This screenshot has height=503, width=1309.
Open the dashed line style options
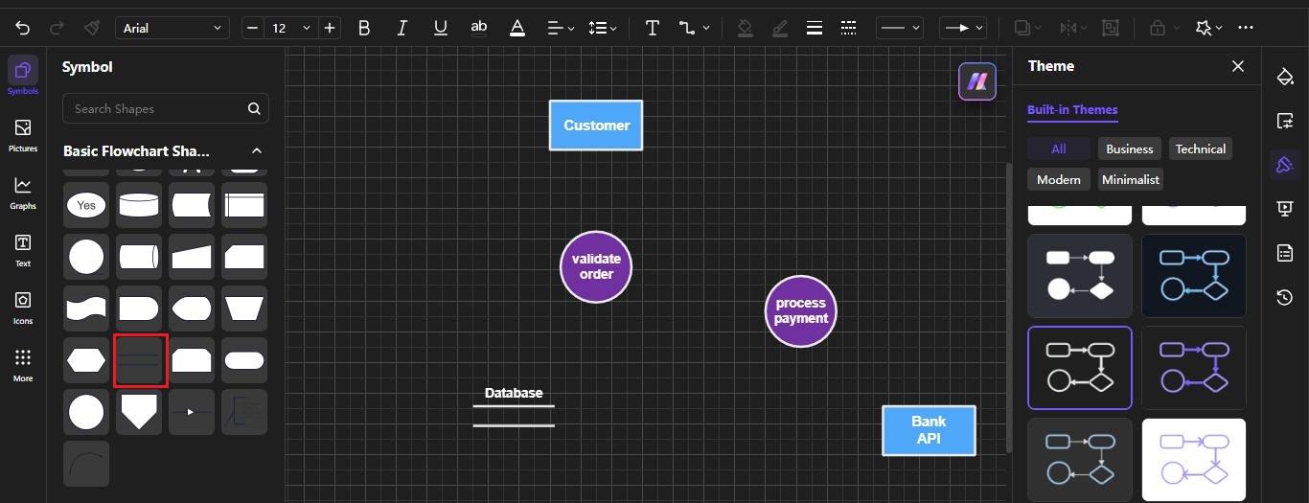848,28
